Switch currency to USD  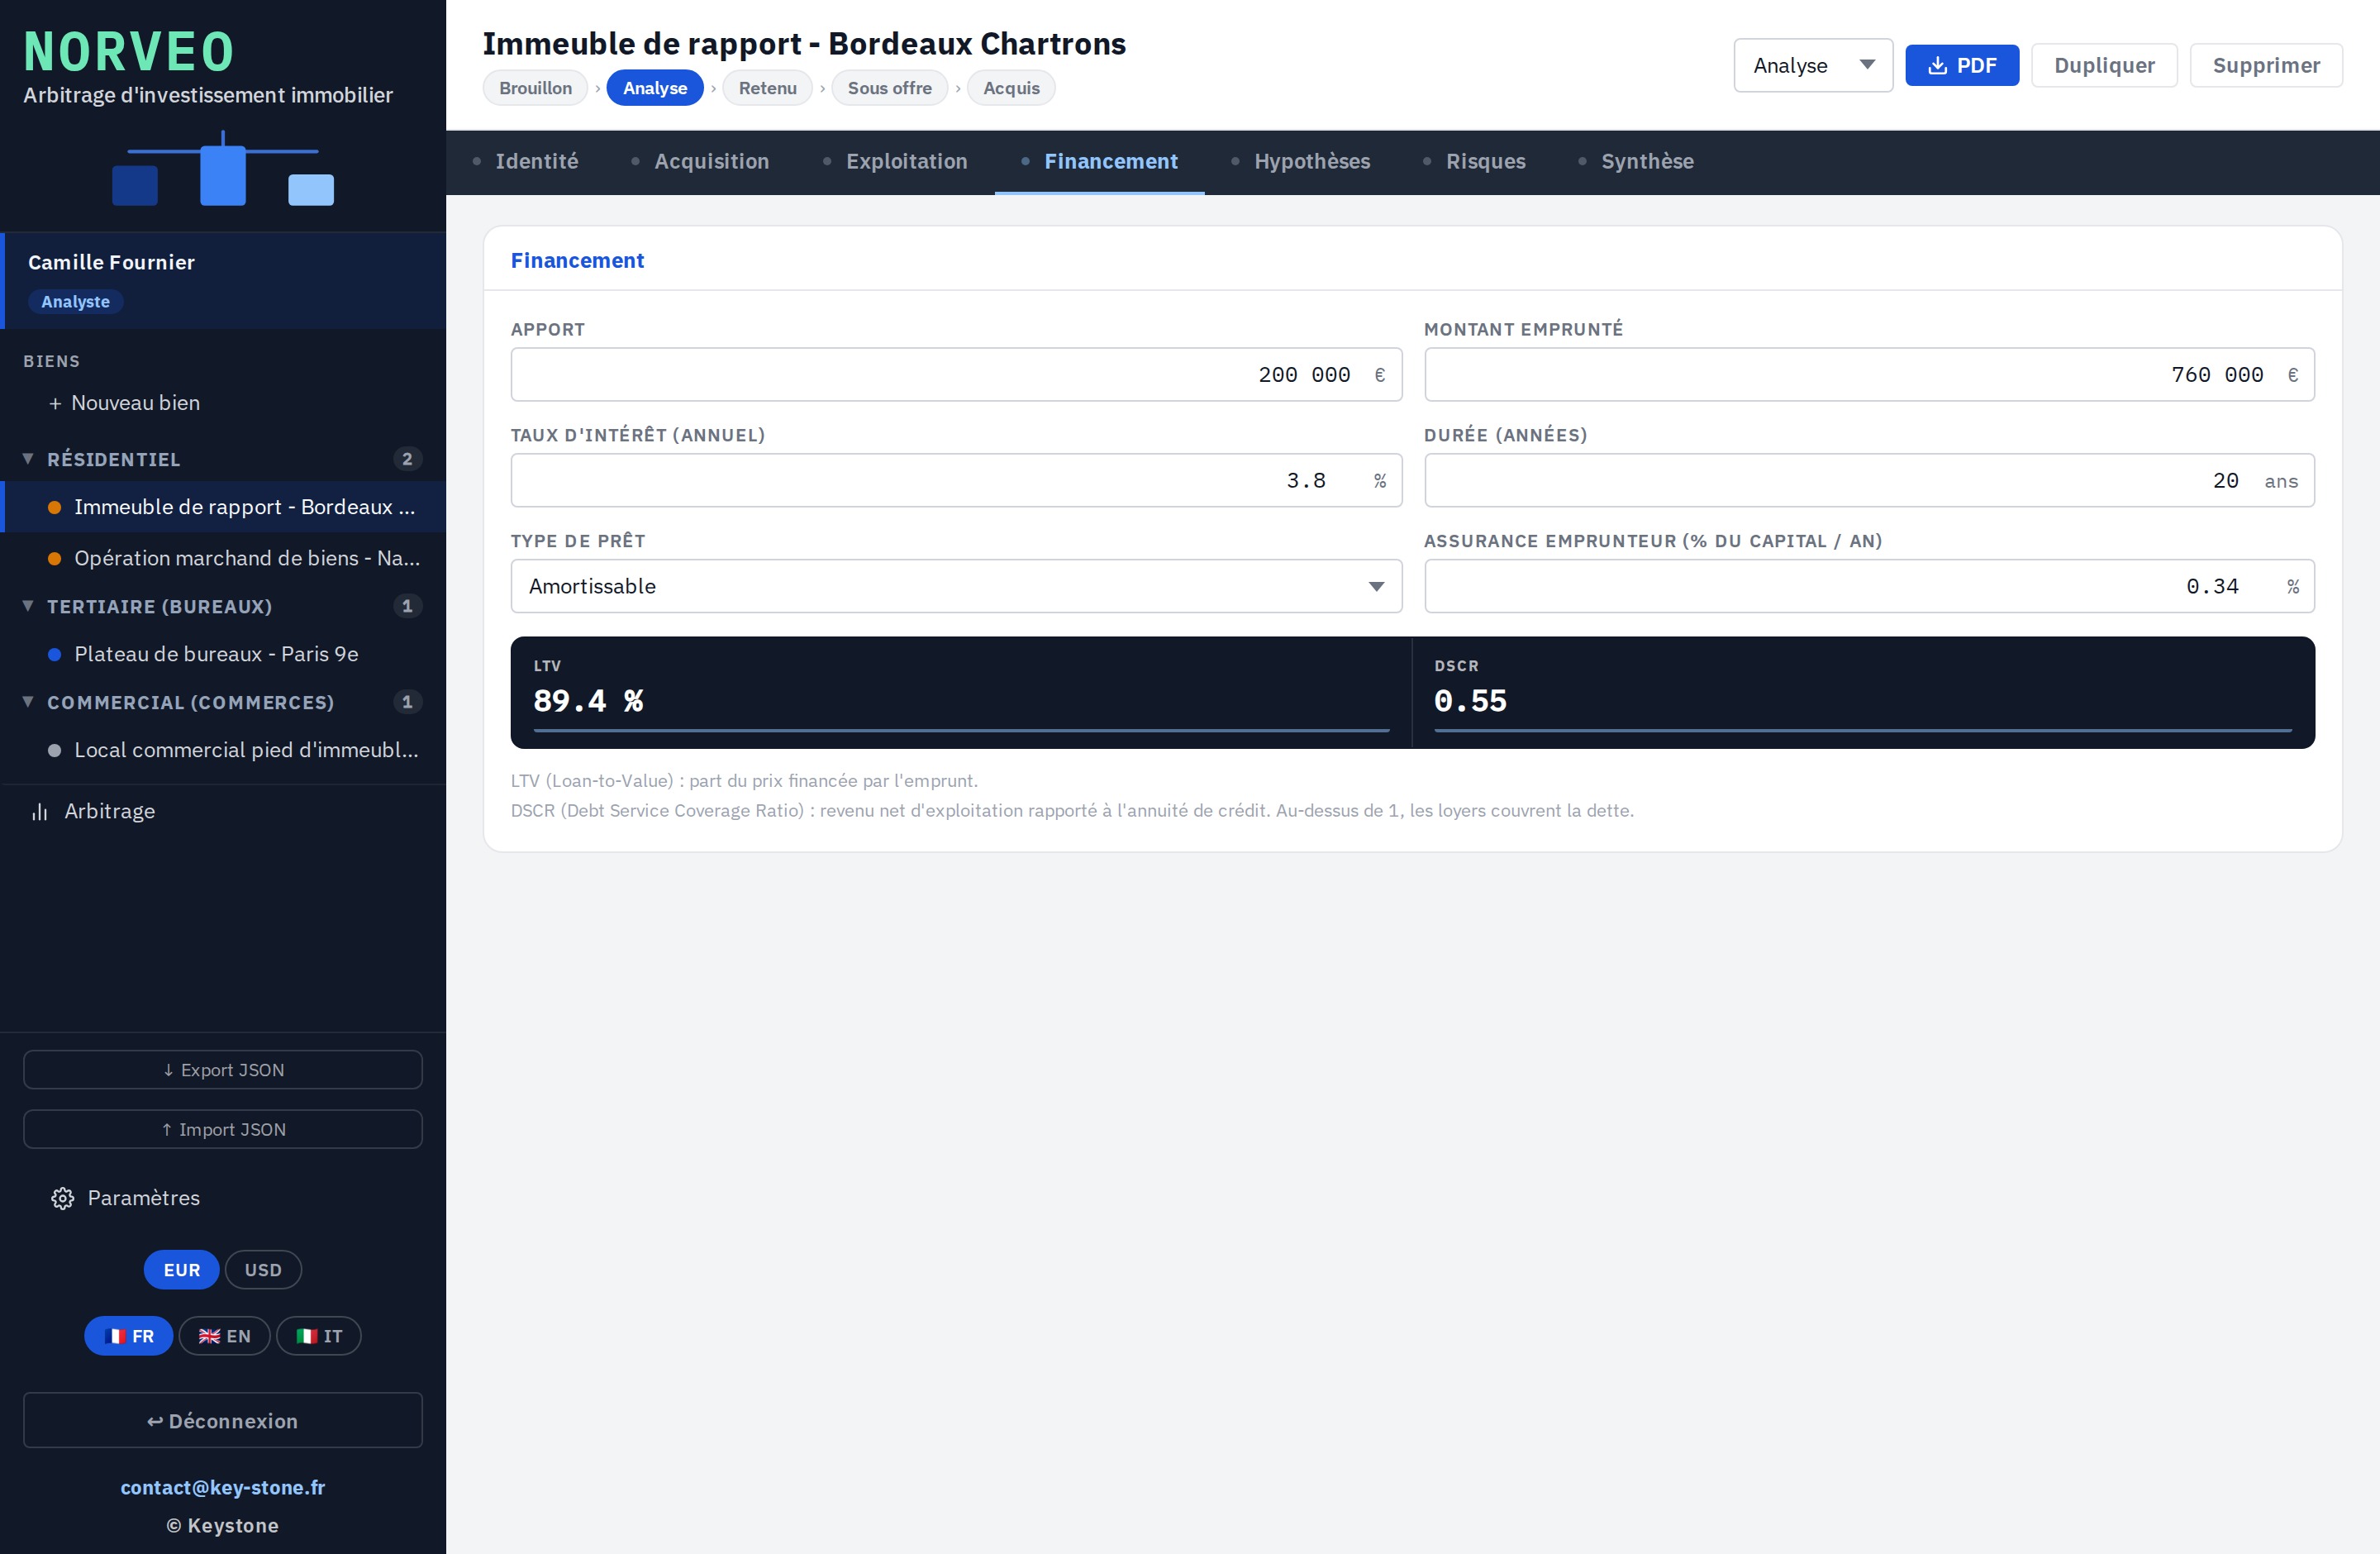coord(263,1269)
